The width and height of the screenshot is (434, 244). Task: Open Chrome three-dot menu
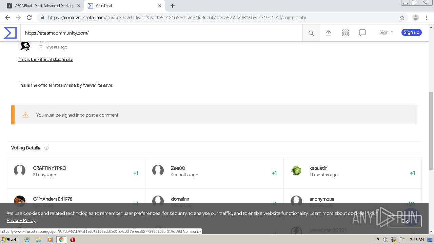coord(427,18)
